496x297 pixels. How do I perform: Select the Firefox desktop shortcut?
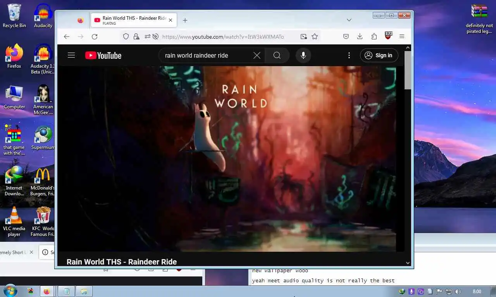point(14,56)
